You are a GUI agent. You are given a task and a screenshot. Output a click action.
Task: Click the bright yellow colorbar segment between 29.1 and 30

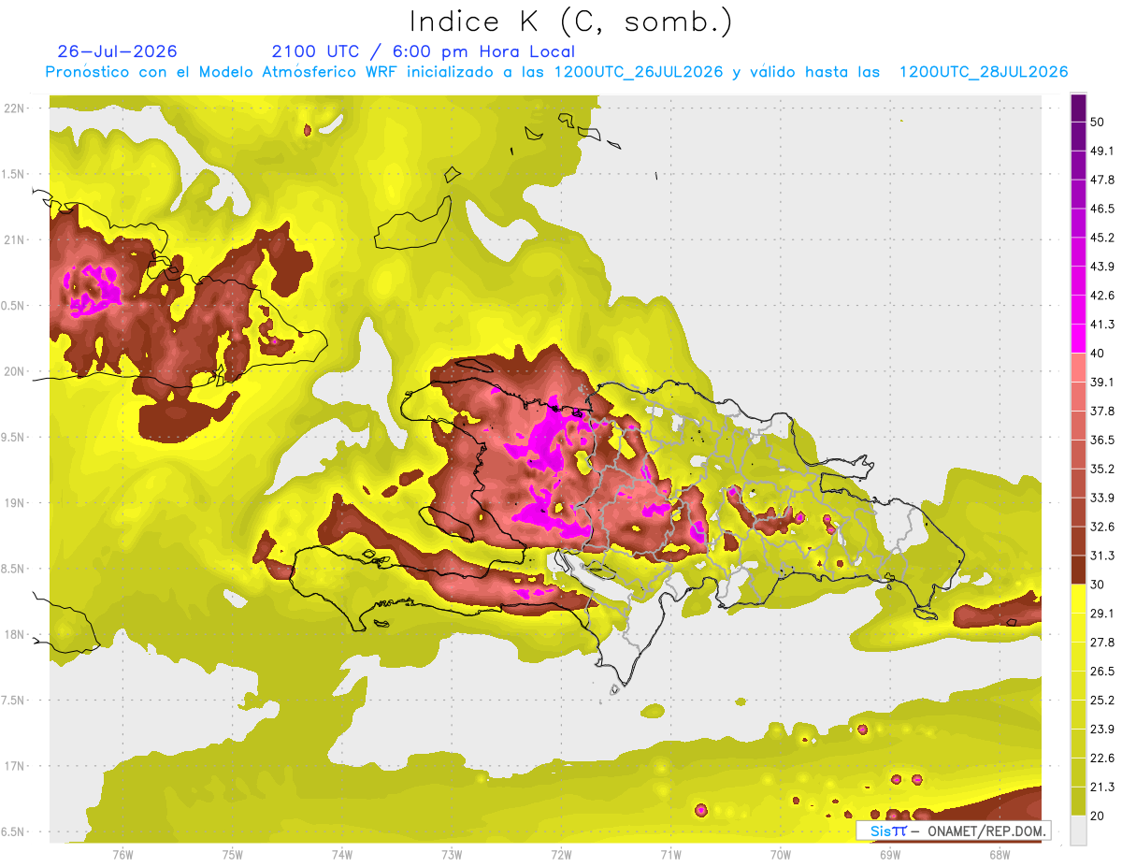coord(1078,600)
